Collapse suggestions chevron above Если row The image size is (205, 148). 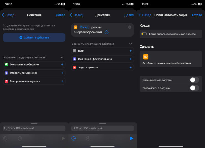coord(130,44)
